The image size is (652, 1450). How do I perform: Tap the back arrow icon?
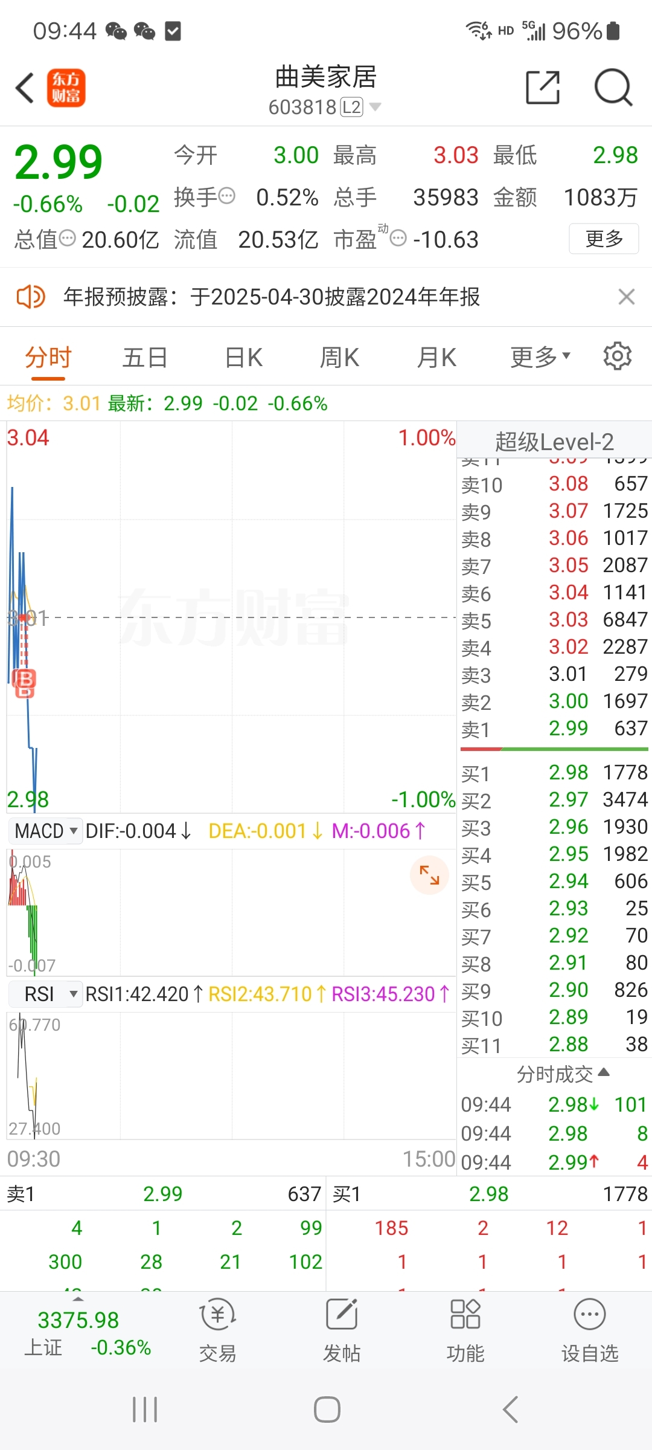(x=25, y=88)
